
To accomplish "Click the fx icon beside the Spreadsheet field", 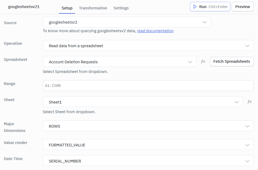I will coord(203,61).
